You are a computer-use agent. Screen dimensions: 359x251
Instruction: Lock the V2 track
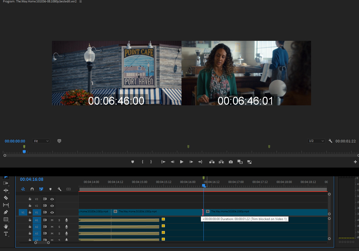30,206
